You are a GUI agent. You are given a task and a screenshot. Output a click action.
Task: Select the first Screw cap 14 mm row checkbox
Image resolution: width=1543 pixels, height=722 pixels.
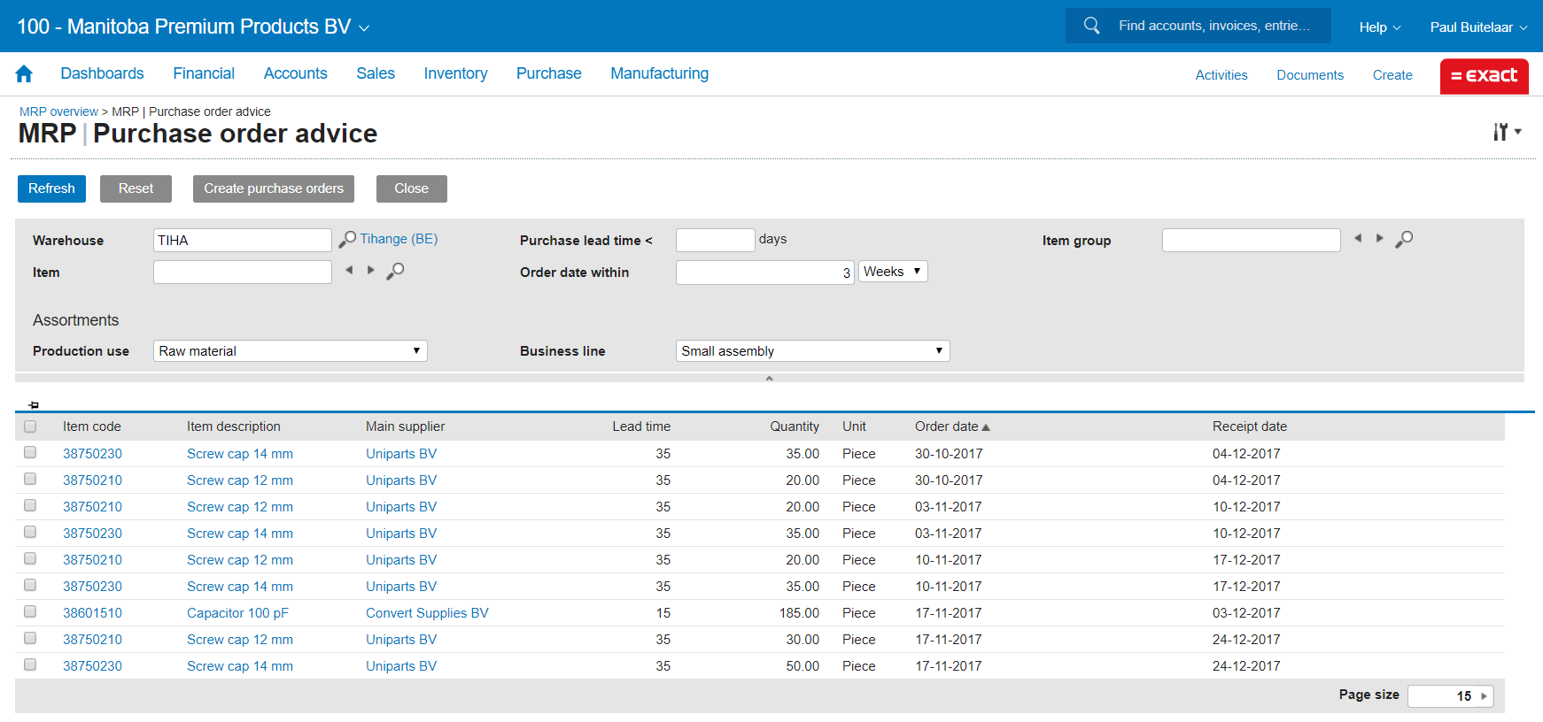(x=30, y=453)
